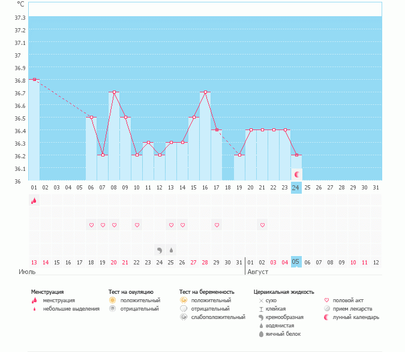
Task: Click the 'прием лекарств' legend label
Action: point(352,309)
